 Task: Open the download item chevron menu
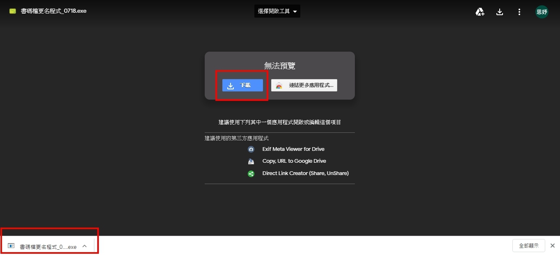(x=85, y=246)
